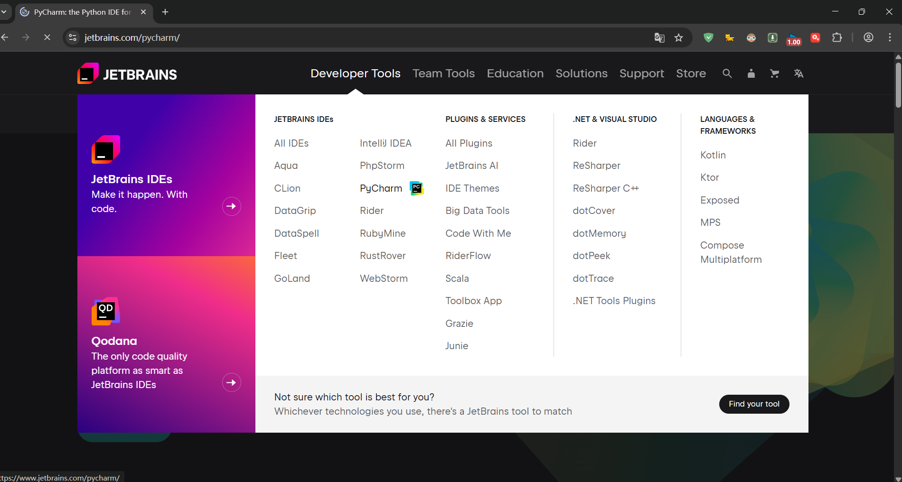Open the green shield extension icon
The image size is (902, 482).
coord(708,37)
